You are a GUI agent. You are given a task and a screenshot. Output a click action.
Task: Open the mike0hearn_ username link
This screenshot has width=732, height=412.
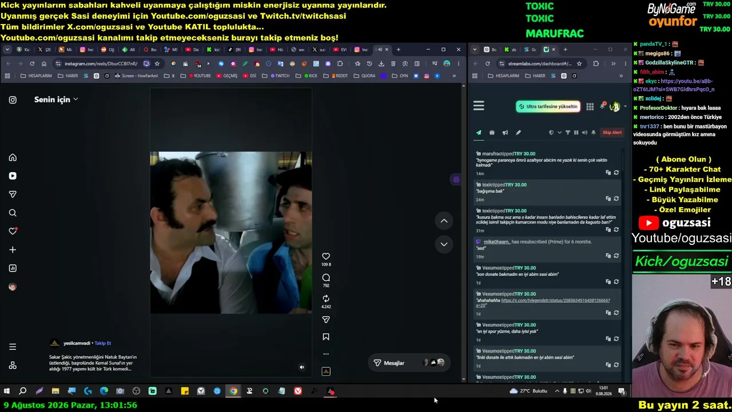coord(496,242)
